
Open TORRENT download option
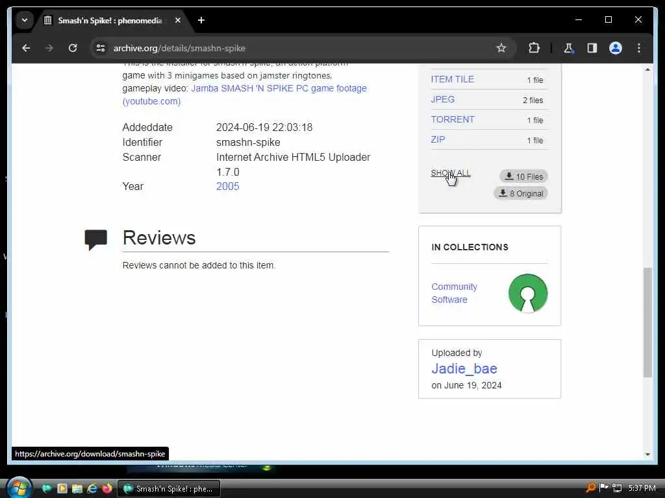[x=453, y=120]
